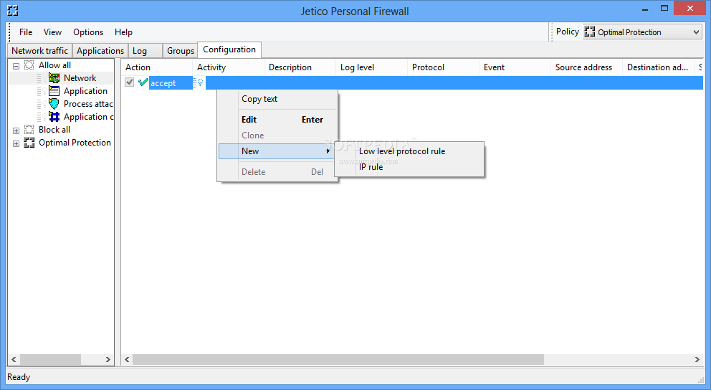
Task: Choose Edit in the context menu
Action: tap(277, 120)
